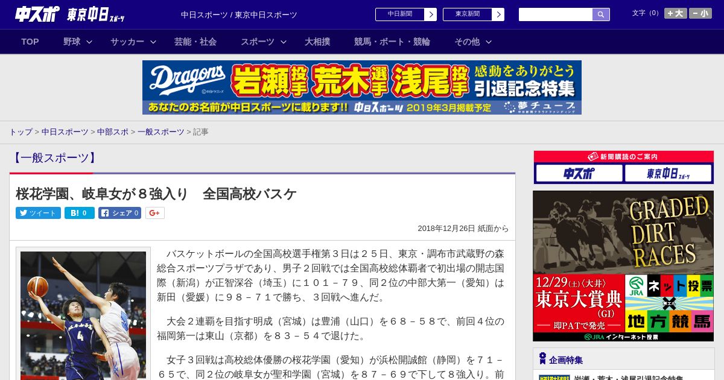Click the article headline 桜花学園、岐阜女が８強入り

156,194
